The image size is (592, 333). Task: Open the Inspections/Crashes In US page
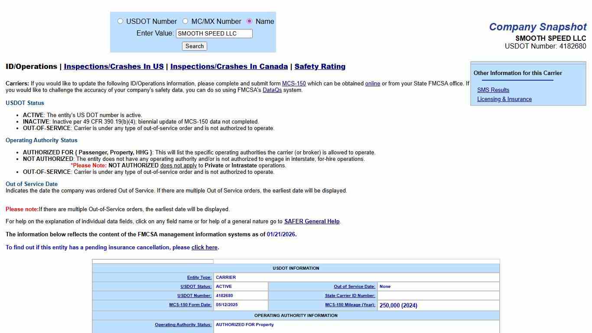tap(113, 66)
